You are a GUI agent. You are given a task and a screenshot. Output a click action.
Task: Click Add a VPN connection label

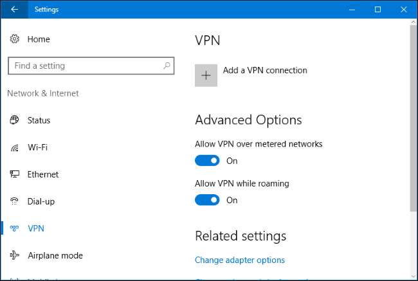[265, 70]
